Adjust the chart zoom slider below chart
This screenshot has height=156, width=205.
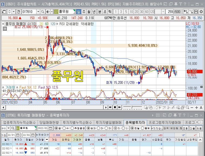(x=132, y=107)
